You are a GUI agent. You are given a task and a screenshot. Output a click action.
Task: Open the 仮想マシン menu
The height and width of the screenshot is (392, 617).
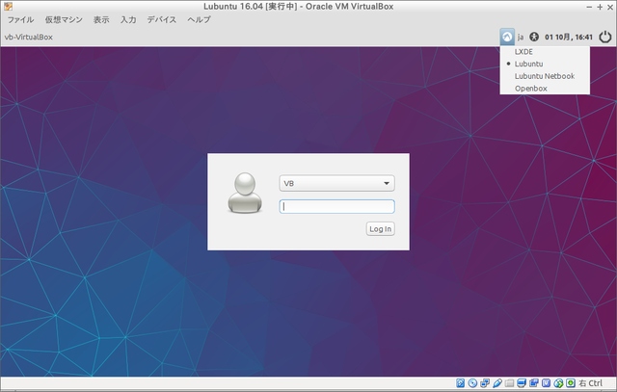coord(64,19)
